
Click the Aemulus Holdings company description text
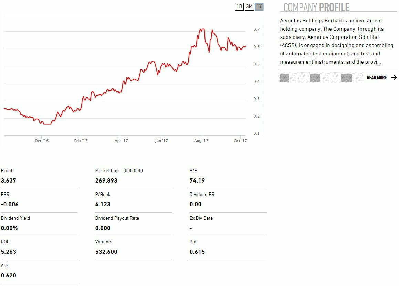click(336, 41)
